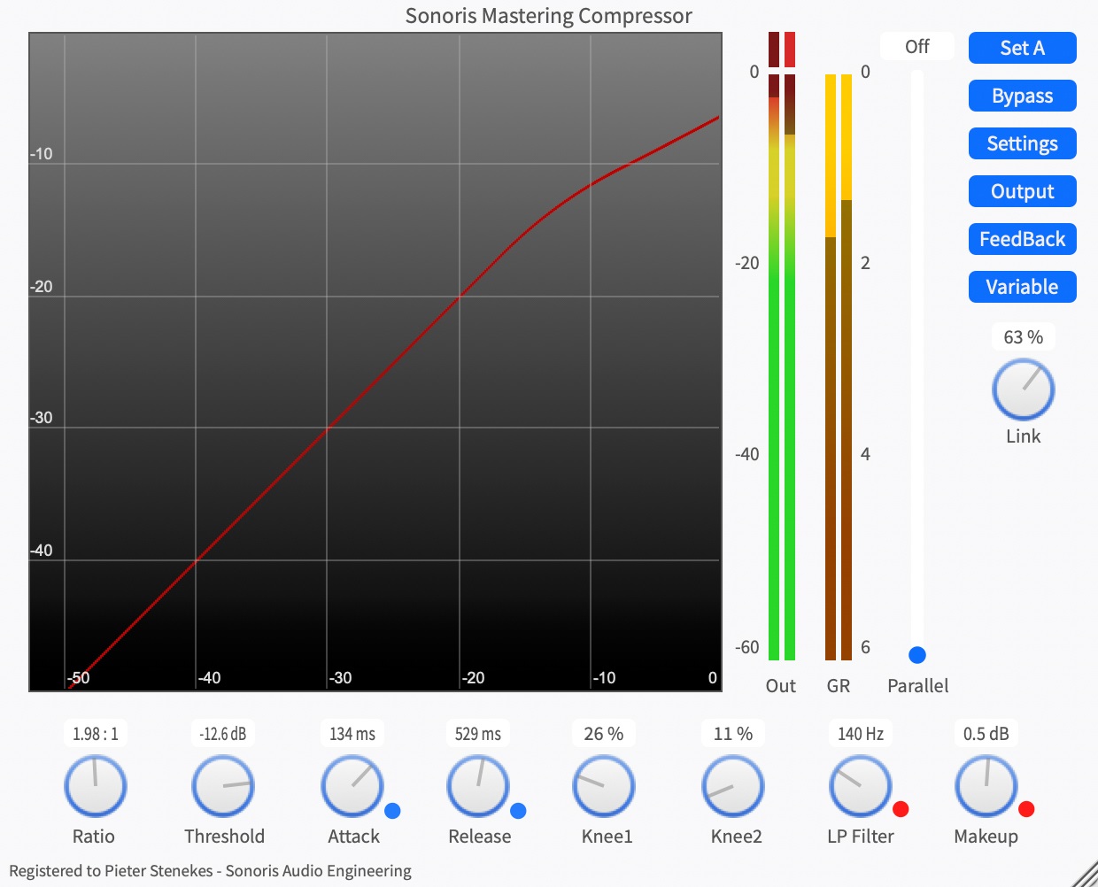
Task: Adjust the Release time knob
Action: point(477,785)
